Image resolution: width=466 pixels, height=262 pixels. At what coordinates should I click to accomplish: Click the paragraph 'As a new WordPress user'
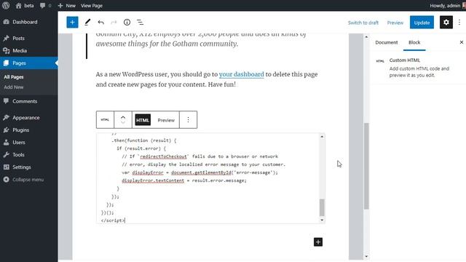pos(207,79)
